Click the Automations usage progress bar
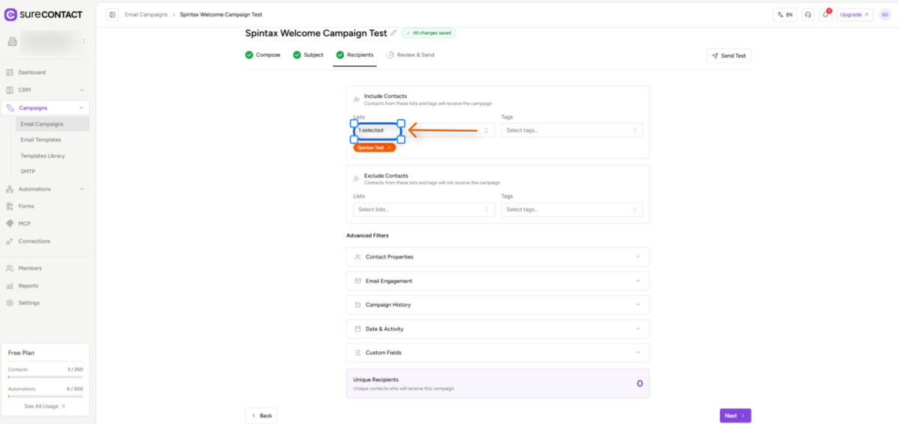899x424 pixels. coord(45,396)
